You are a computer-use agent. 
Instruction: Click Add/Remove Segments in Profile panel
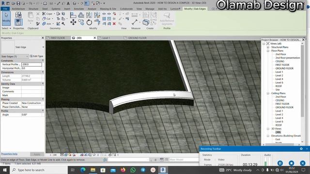[167, 19]
